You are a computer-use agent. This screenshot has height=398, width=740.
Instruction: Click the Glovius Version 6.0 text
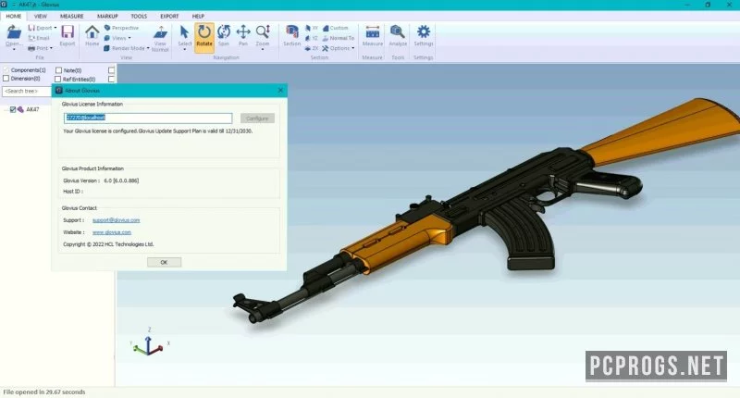pos(101,180)
